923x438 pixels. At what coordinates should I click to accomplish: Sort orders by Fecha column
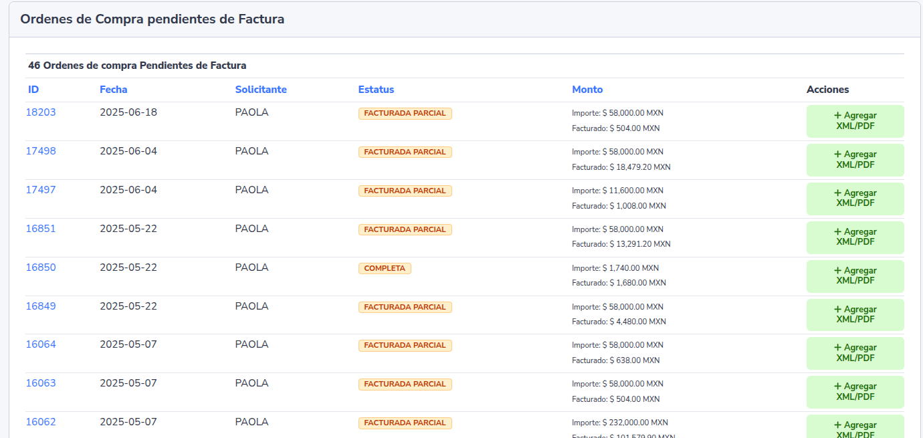(113, 90)
